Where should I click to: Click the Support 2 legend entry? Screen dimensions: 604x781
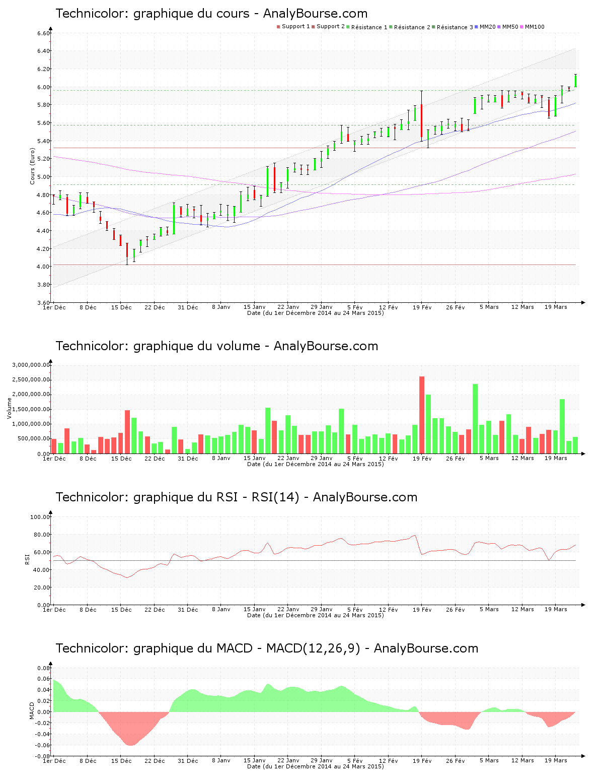tap(330, 27)
